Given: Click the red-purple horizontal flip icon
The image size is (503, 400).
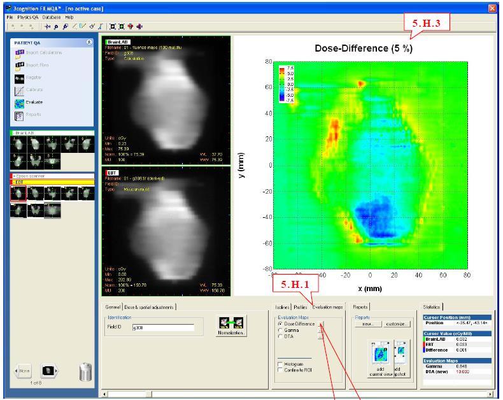Looking at the screenshot, I should coord(139,27).
